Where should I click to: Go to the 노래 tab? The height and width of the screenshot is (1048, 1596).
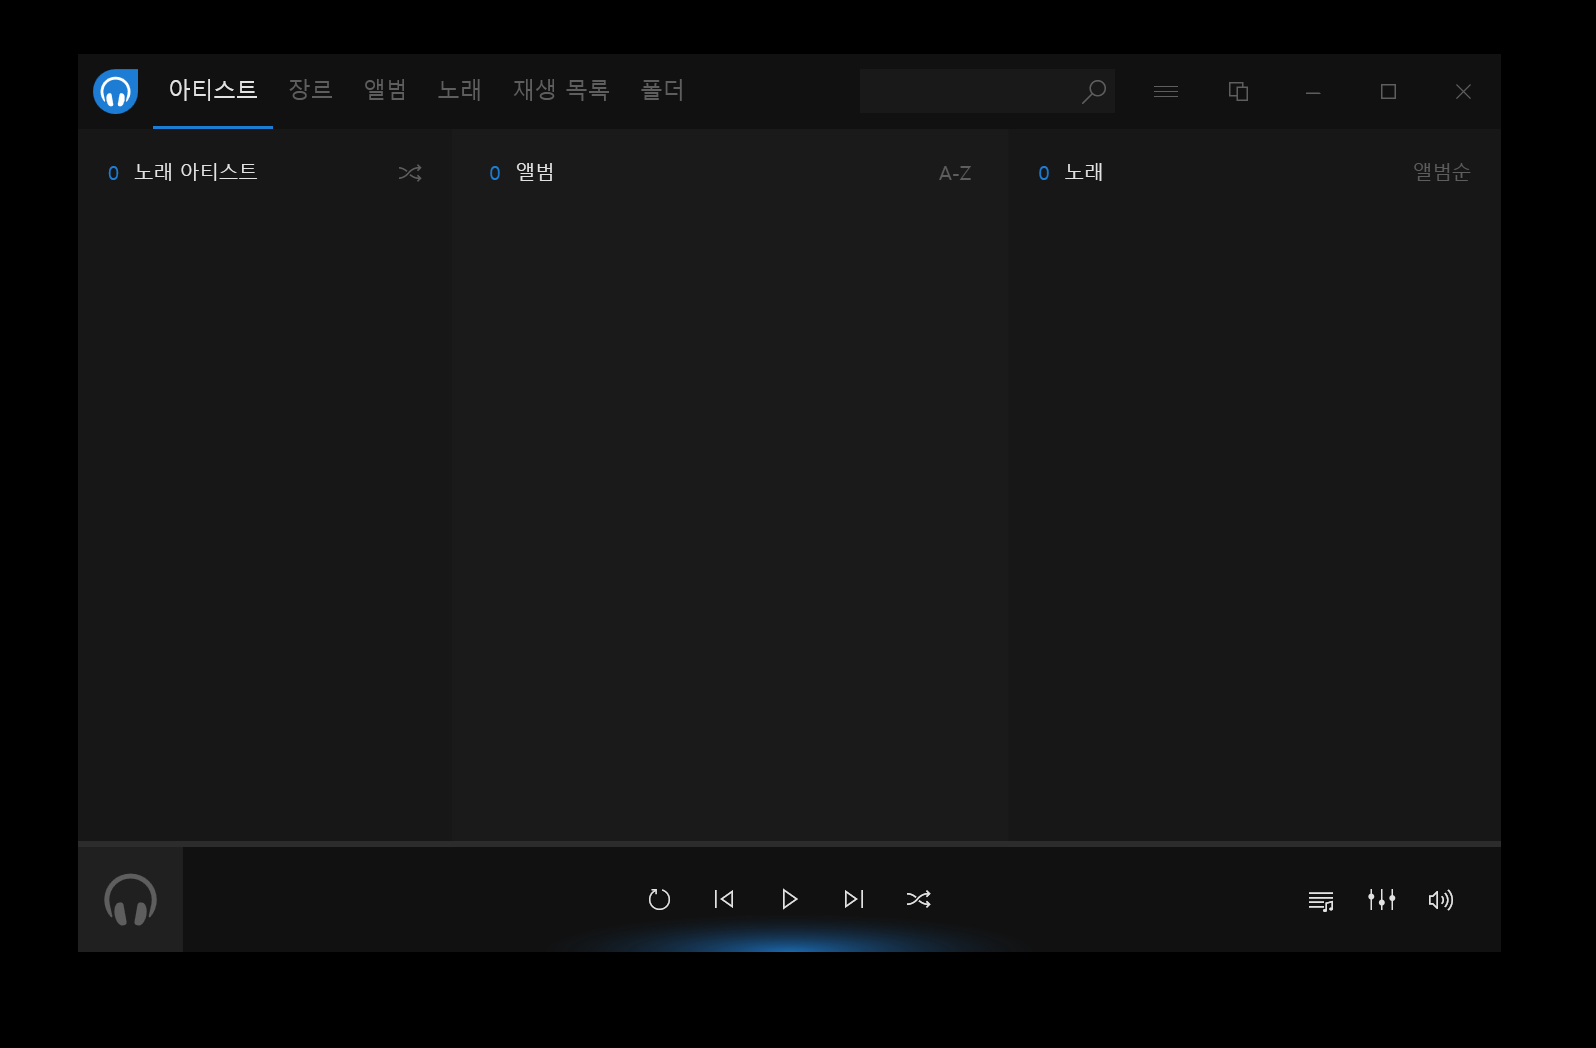click(x=459, y=90)
